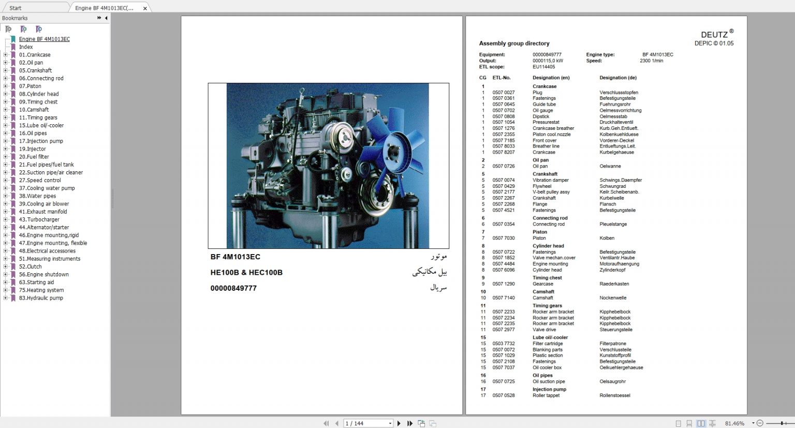The height and width of the screenshot is (428, 795).
Task: Click the locate current bookmark icon
Action: point(39,29)
